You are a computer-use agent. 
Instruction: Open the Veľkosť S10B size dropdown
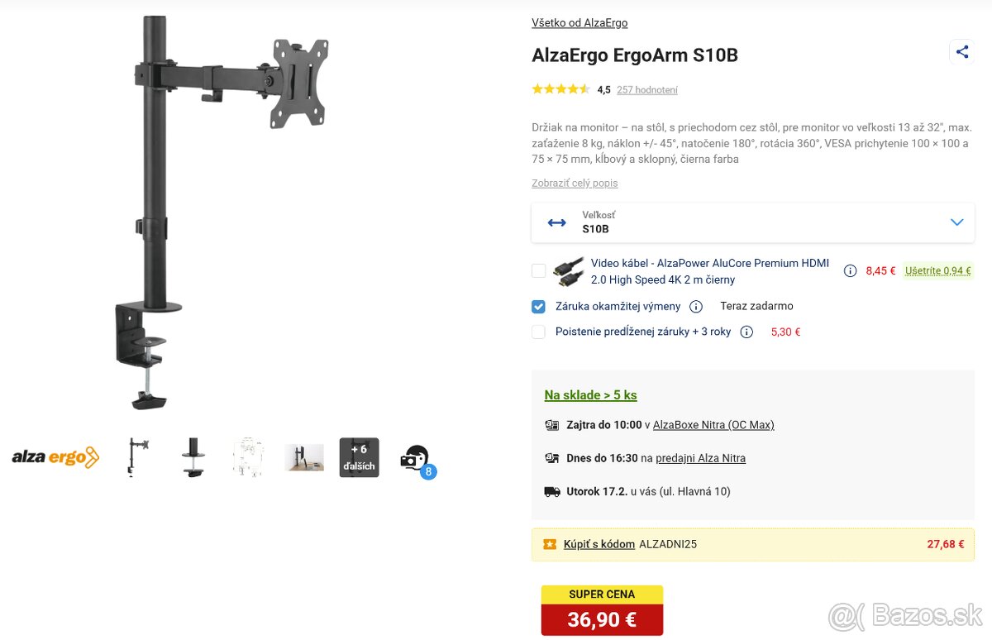752,222
